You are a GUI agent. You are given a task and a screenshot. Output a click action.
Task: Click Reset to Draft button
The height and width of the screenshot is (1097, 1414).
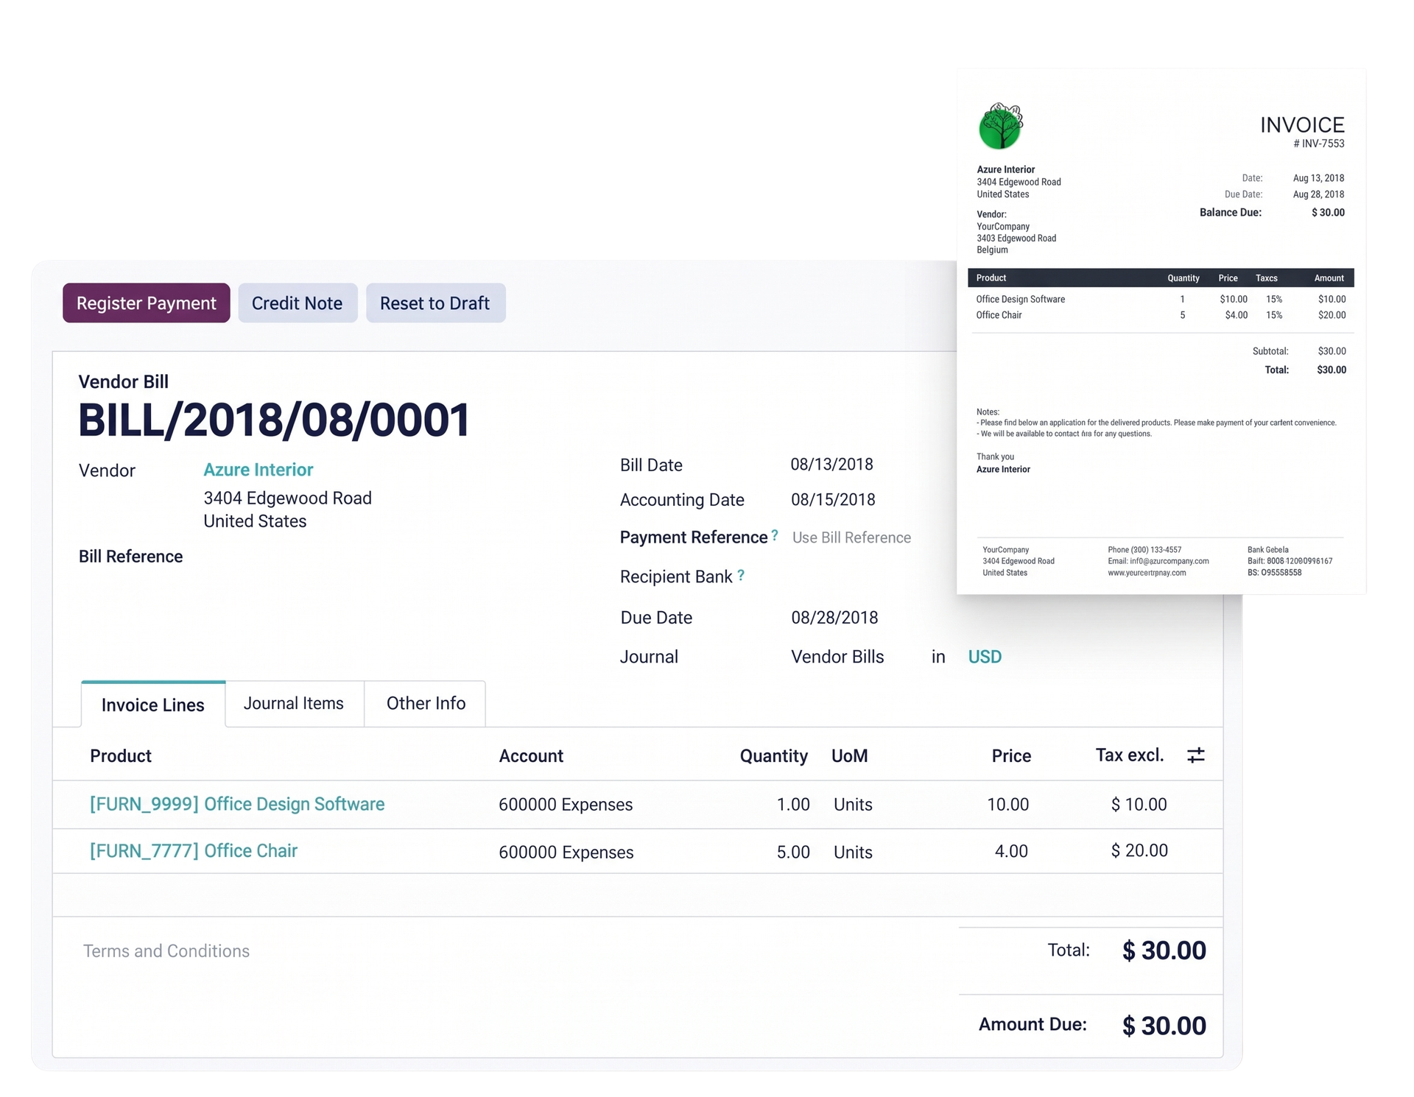(435, 303)
